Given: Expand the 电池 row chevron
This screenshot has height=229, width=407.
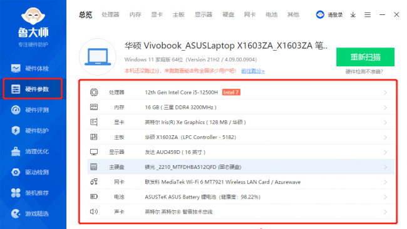Looking at the screenshot, I should point(385,197).
